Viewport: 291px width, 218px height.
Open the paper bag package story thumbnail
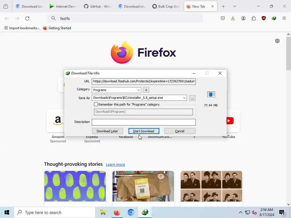[x=143, y=186]
